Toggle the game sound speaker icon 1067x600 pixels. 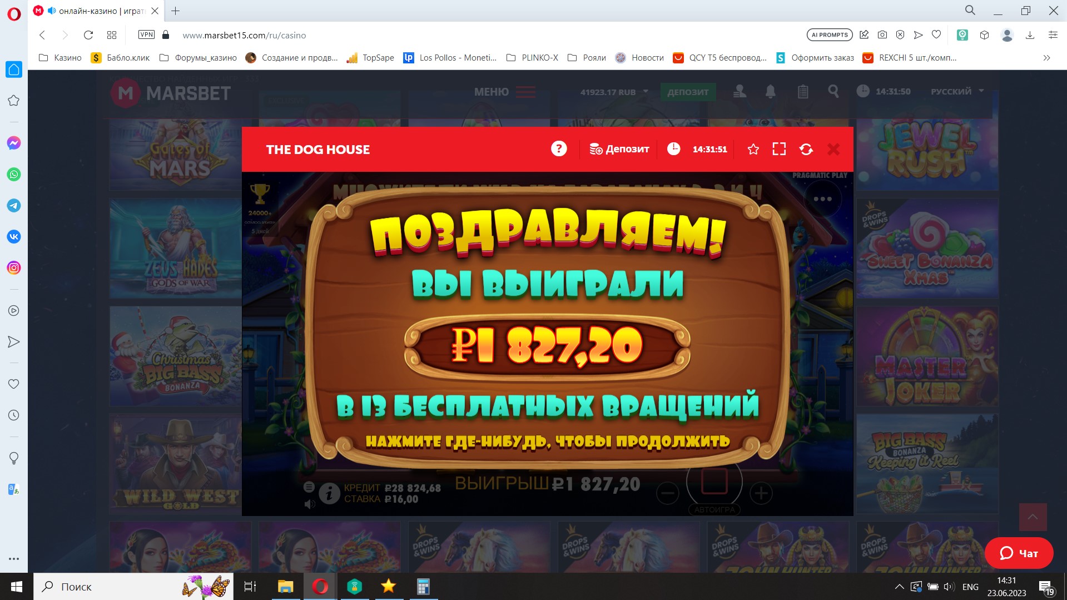[310, 504]
